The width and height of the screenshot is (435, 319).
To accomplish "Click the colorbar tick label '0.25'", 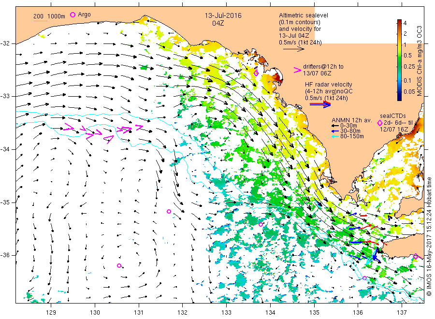I will pos(409,67).
